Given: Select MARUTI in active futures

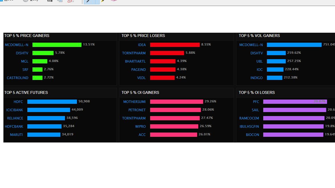Looking at the screenshot, I should click(16, 135).
